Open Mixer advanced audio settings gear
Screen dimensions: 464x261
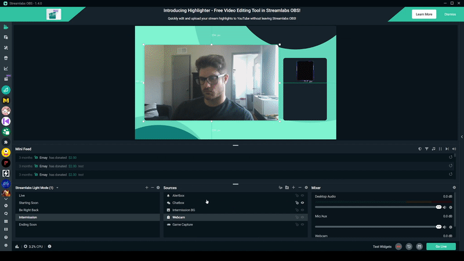(x=454, y=187)
